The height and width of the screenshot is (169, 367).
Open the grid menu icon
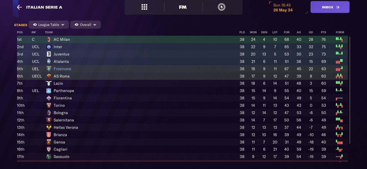[x=144, y=7]
